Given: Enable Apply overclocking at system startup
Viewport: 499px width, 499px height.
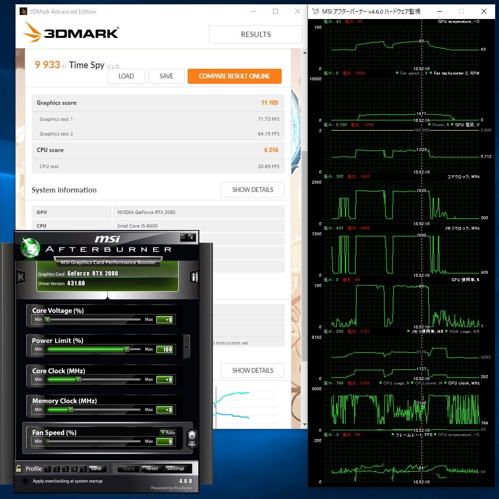Looking at the screenshot, I should pos(25,481).
